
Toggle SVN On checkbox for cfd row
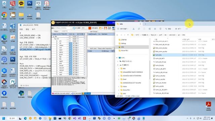pos(70,43)
